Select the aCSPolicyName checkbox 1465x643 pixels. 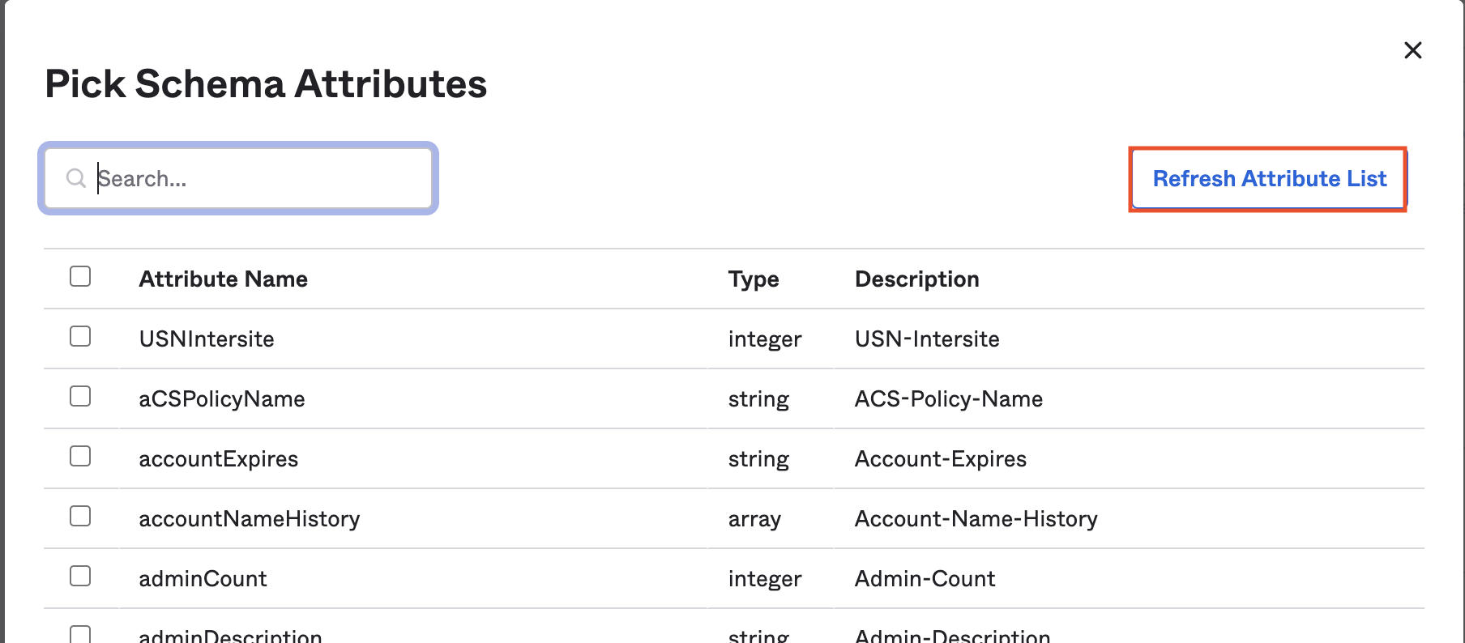(80, 397)
